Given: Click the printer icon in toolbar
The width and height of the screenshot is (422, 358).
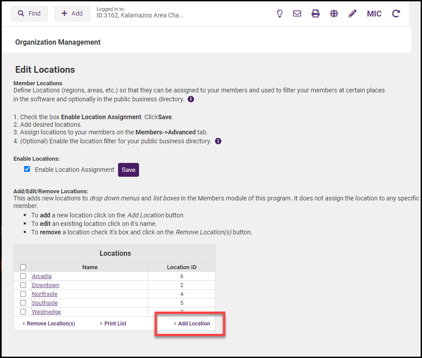Looking at the screenshot, I should pyautogui.click(x=316, y=13).
